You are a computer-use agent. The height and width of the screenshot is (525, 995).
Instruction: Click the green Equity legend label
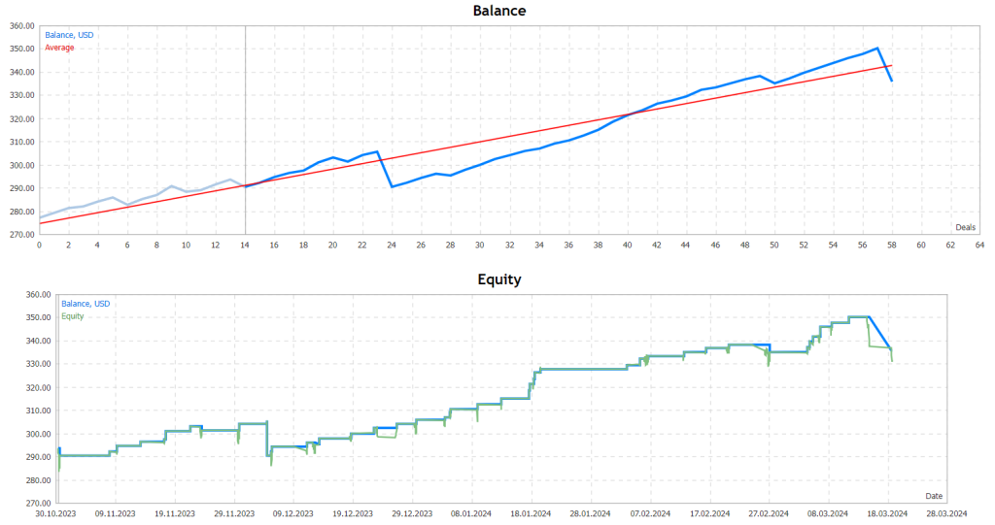click(74, 316)
